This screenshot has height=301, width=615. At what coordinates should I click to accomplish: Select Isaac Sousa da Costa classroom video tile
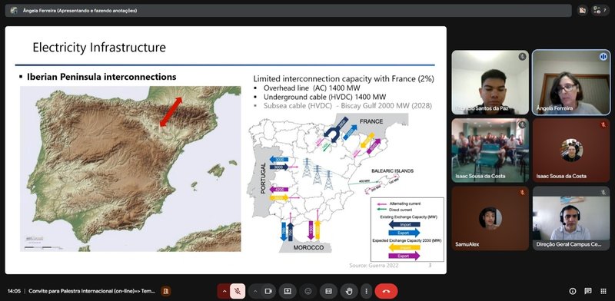[x=490, y=150]
